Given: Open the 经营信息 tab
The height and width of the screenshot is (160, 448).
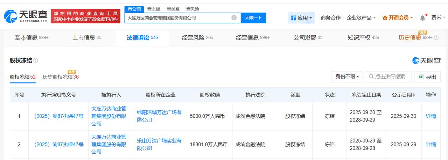Looking at the screenshot, I should [253, 37].
